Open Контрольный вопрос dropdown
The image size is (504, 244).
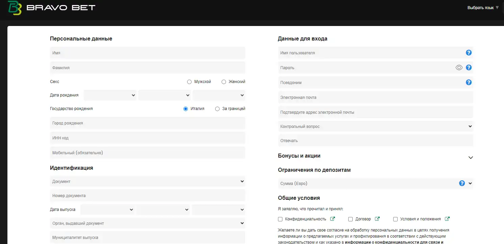[376, 126]
